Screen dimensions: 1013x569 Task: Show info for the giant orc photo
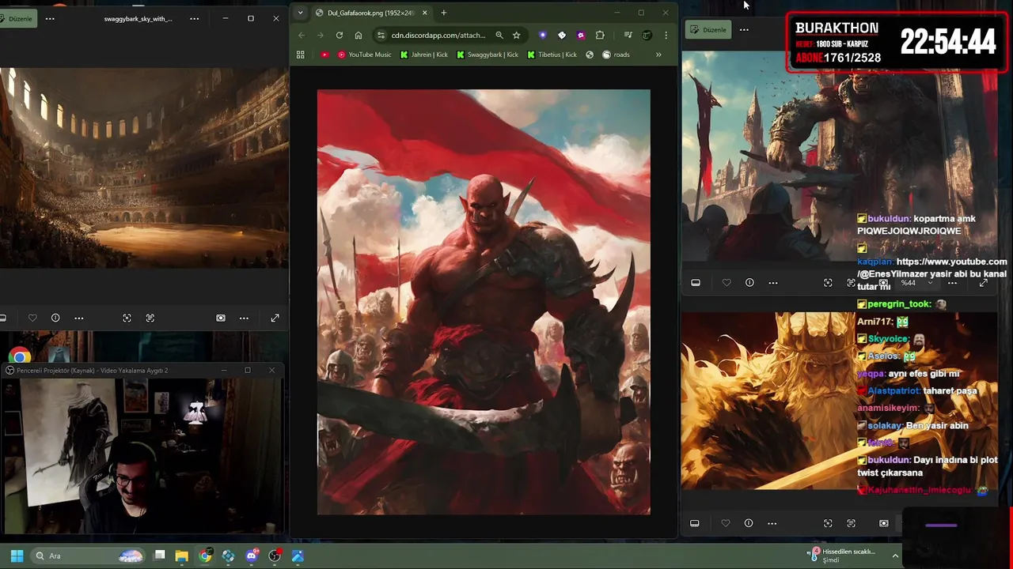click(749, 282)
